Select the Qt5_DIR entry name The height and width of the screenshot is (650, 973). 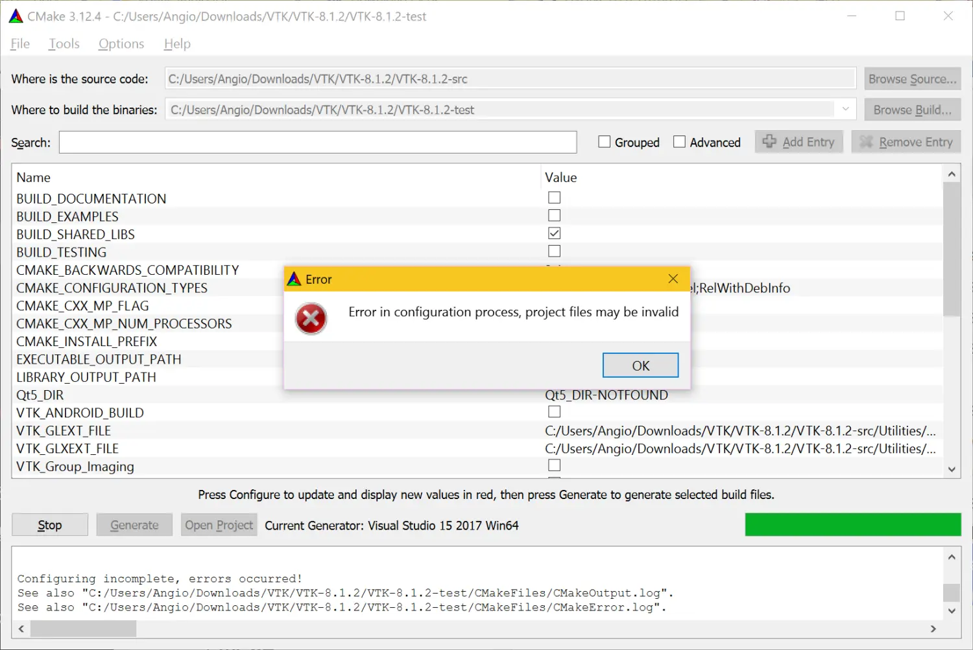40,395
